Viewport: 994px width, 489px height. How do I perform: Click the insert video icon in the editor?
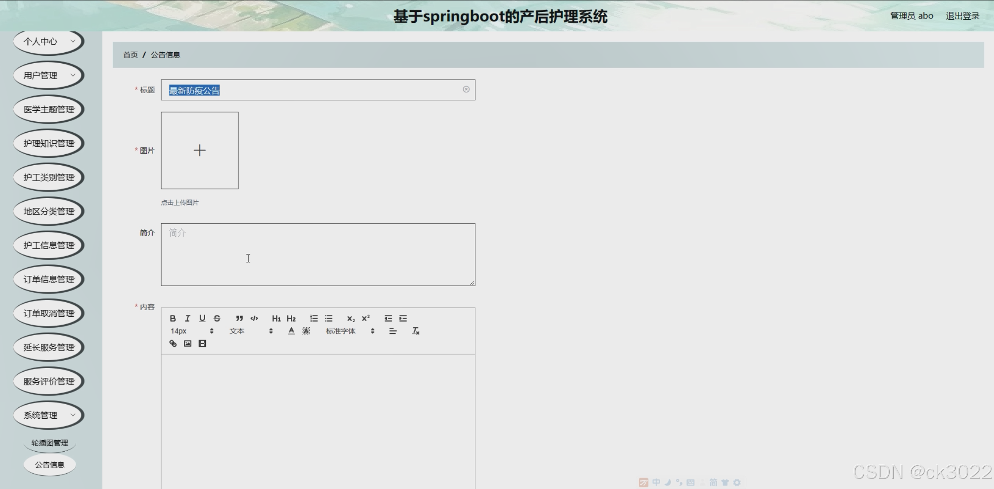click(x=202, y=344)
